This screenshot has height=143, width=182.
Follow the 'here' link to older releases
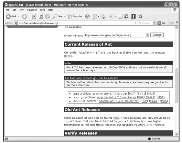click(116, 118)
